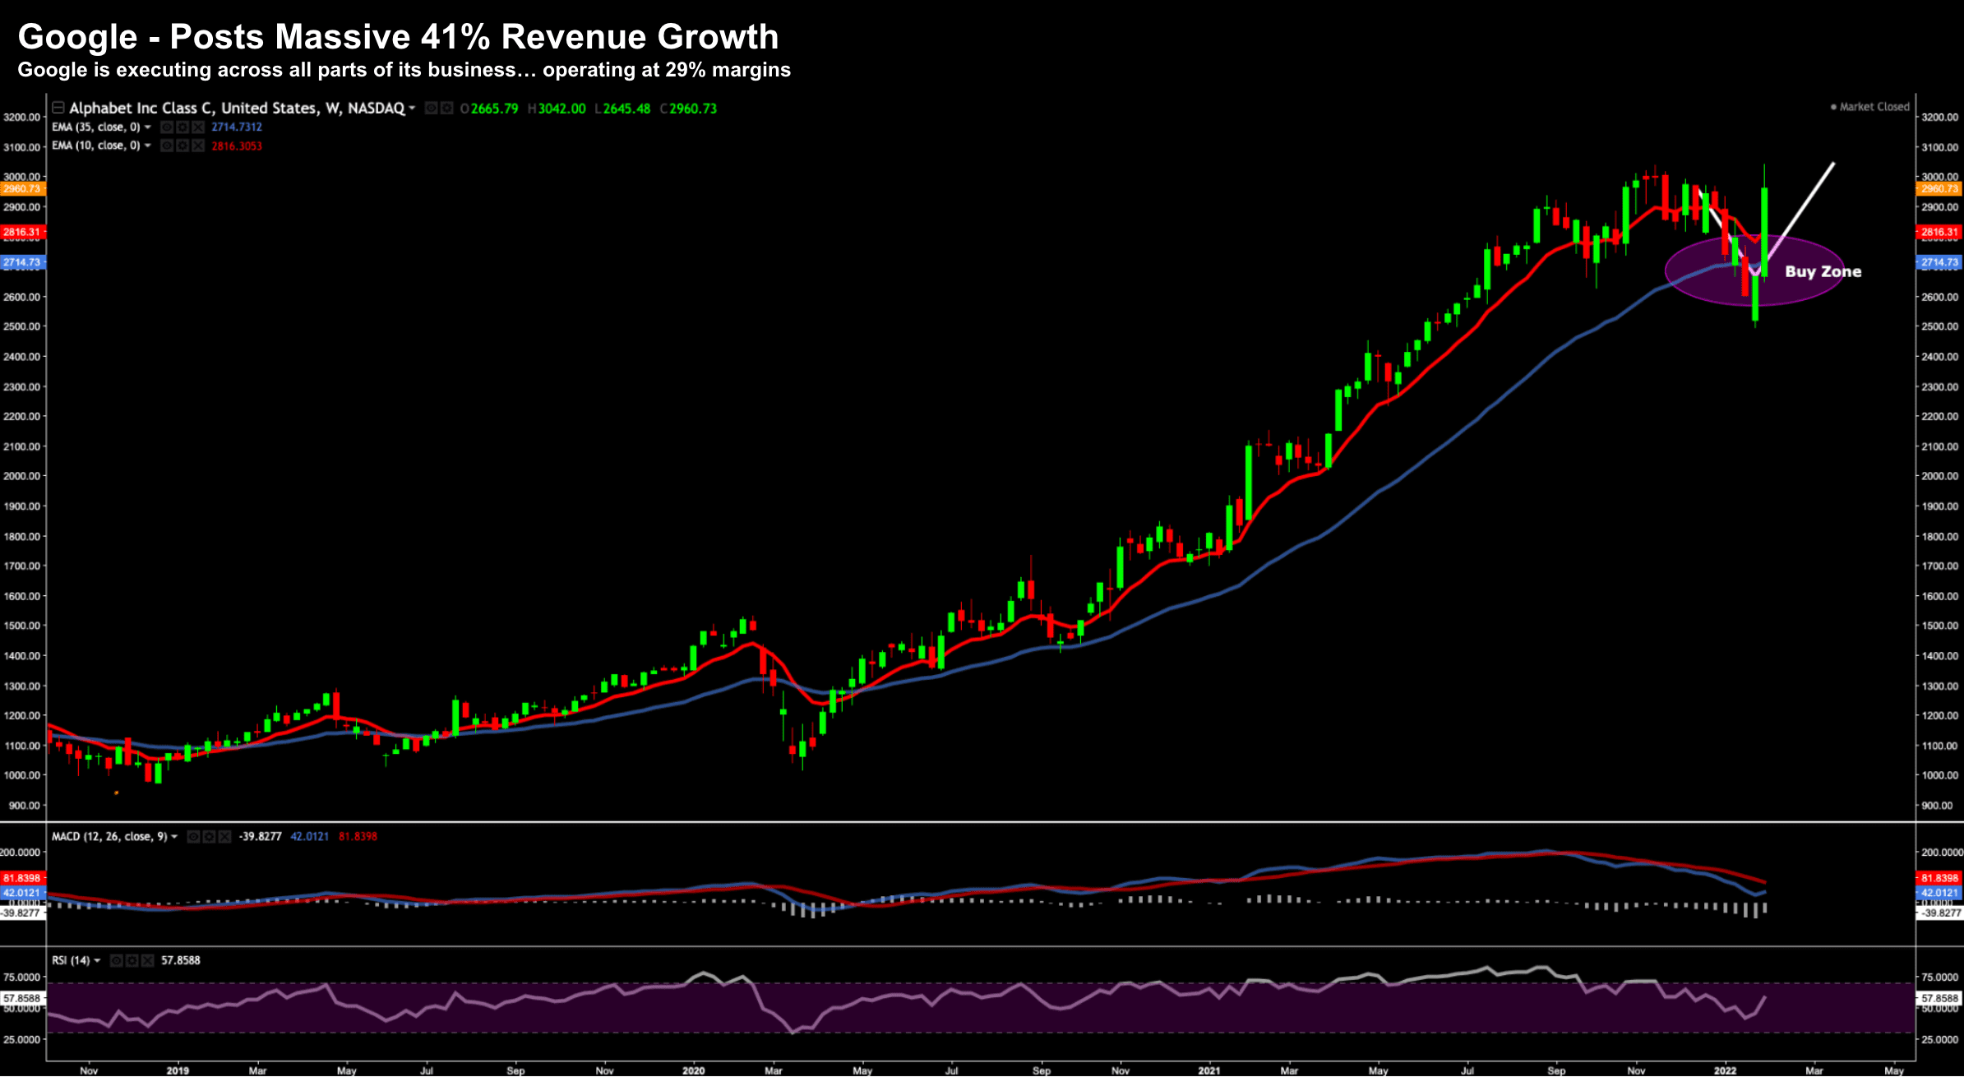Open settings gear for EMA 10 indicator
Screen dimensions: 1964x1077
183,146
